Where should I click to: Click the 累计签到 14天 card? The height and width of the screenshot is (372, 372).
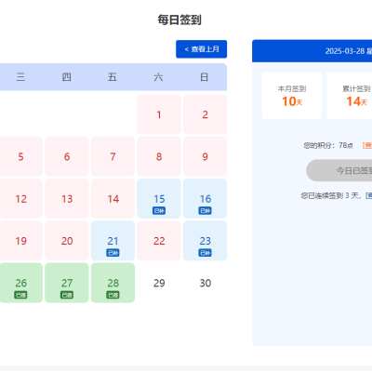click(x=350, y=96)
